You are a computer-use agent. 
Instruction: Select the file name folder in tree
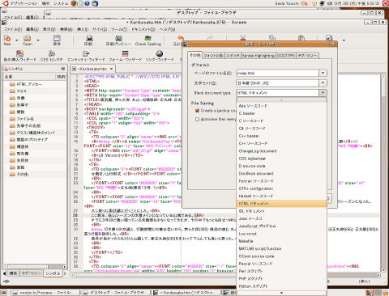coord(25,119)
